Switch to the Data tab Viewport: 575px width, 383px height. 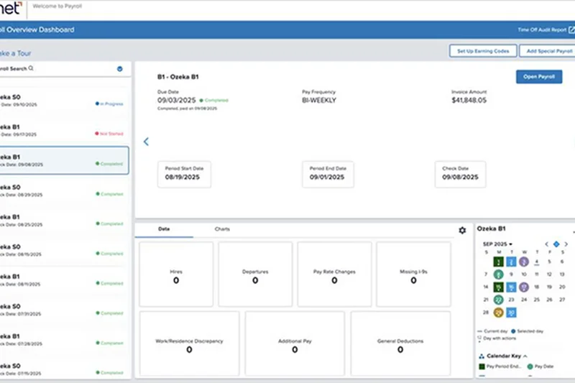pyautogui.click(x=164, y=229)
